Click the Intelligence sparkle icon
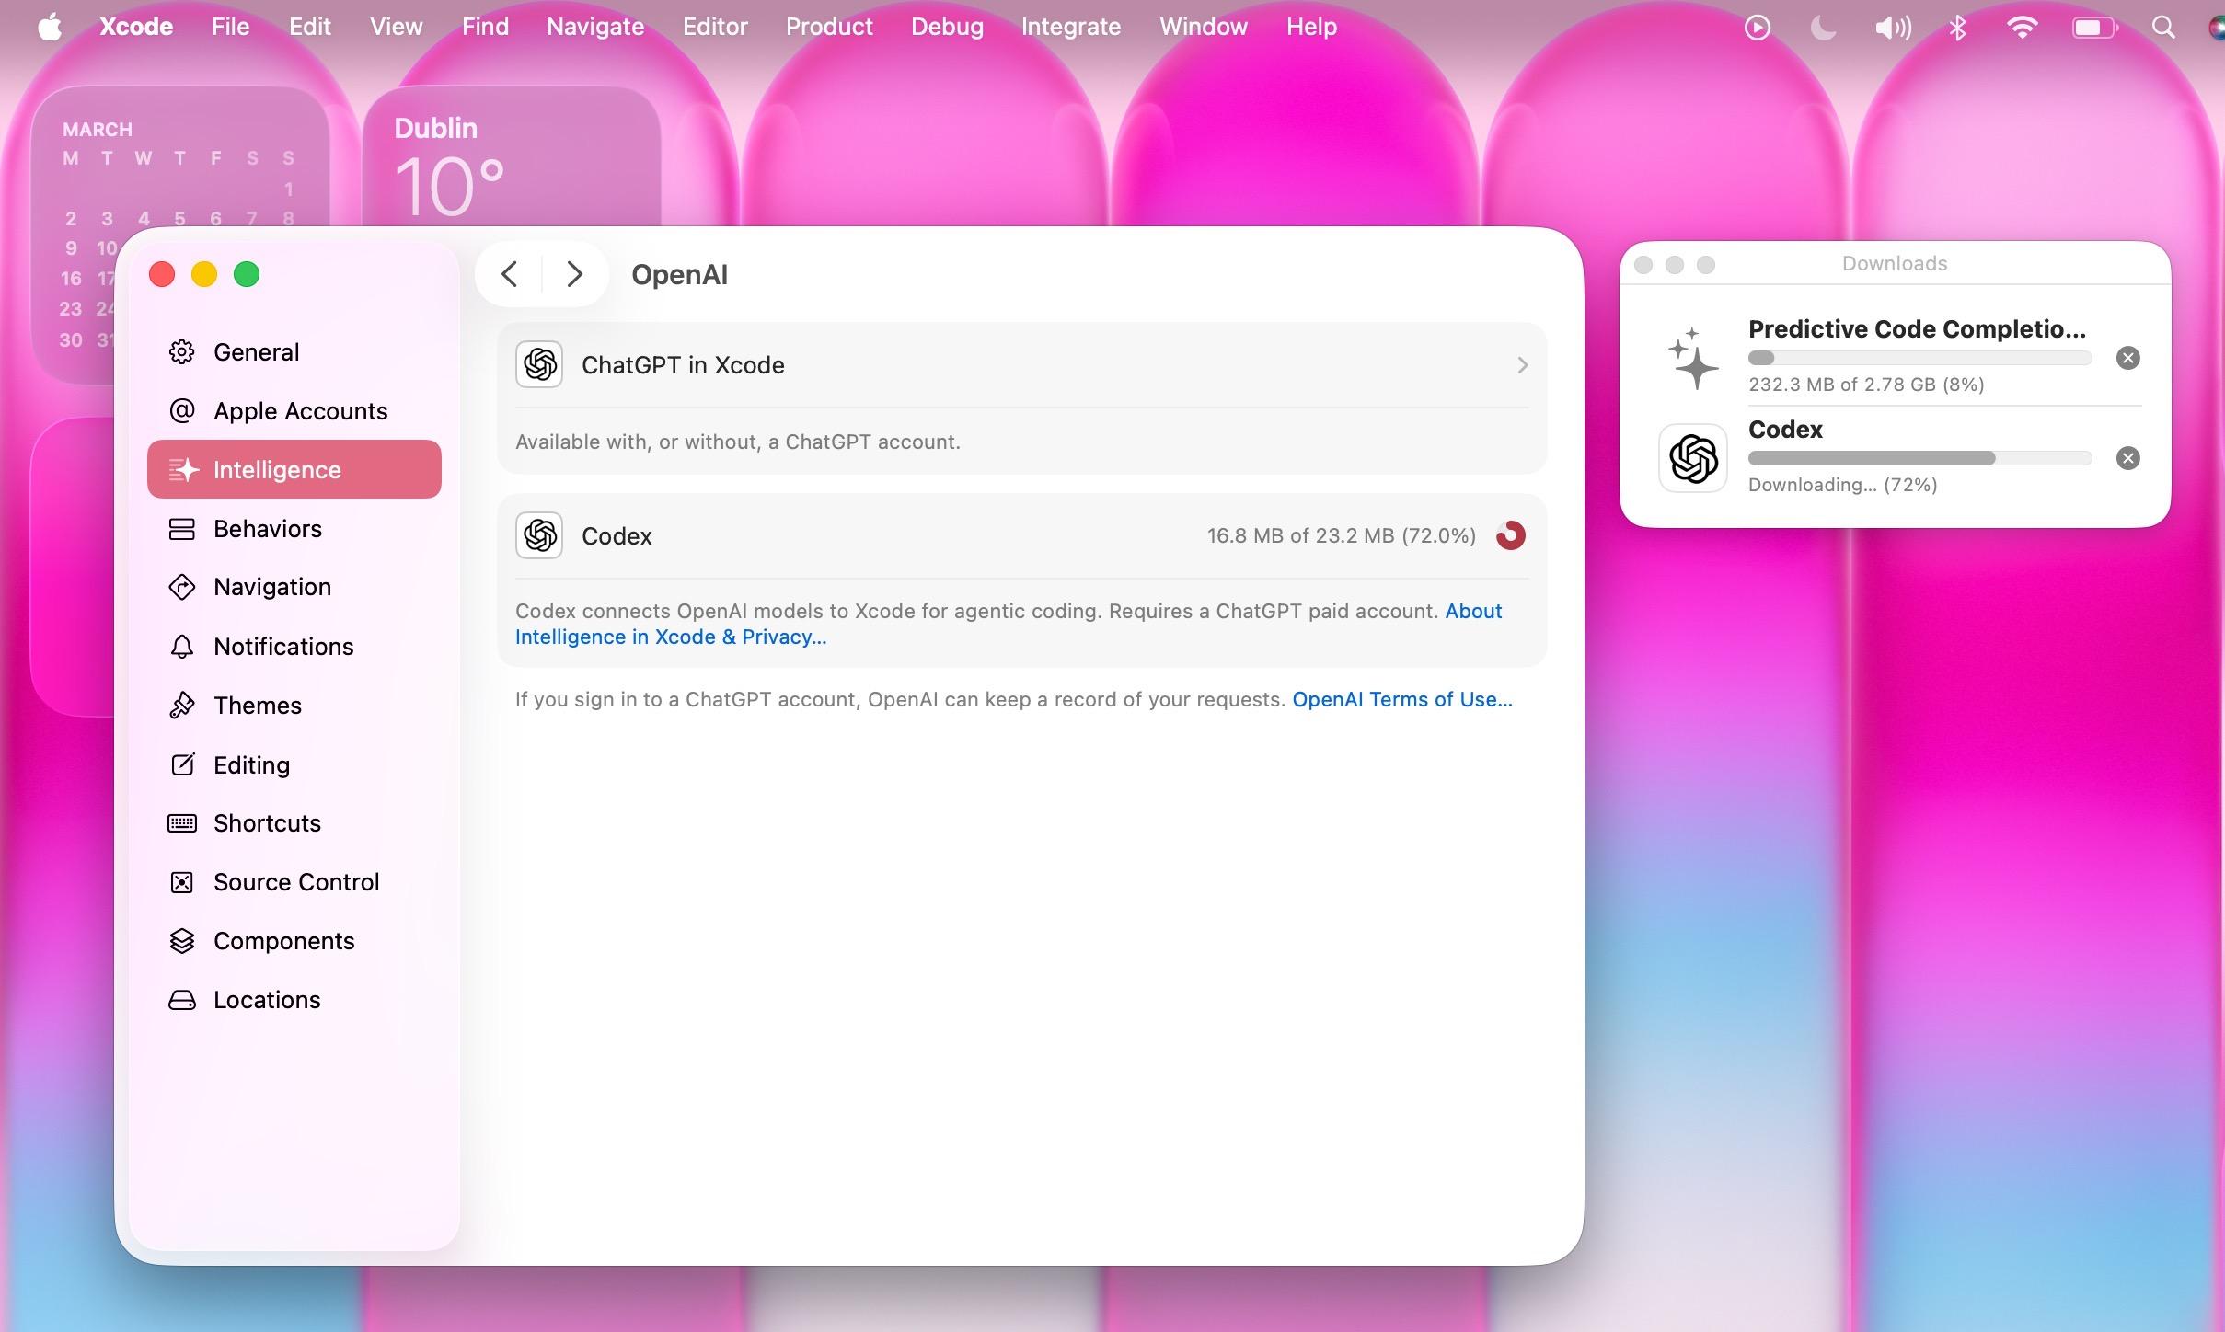This screenshot has width=2225, height=1332. (x=183, y=470)
